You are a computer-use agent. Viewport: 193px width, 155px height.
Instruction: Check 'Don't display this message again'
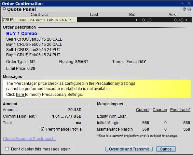pyautogui.click(x=7, y=149)
